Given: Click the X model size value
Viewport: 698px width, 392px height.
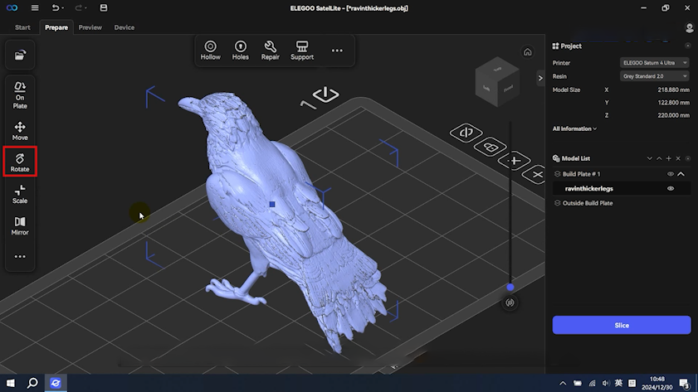Looking at the screenshot, I should coord(674,90).
